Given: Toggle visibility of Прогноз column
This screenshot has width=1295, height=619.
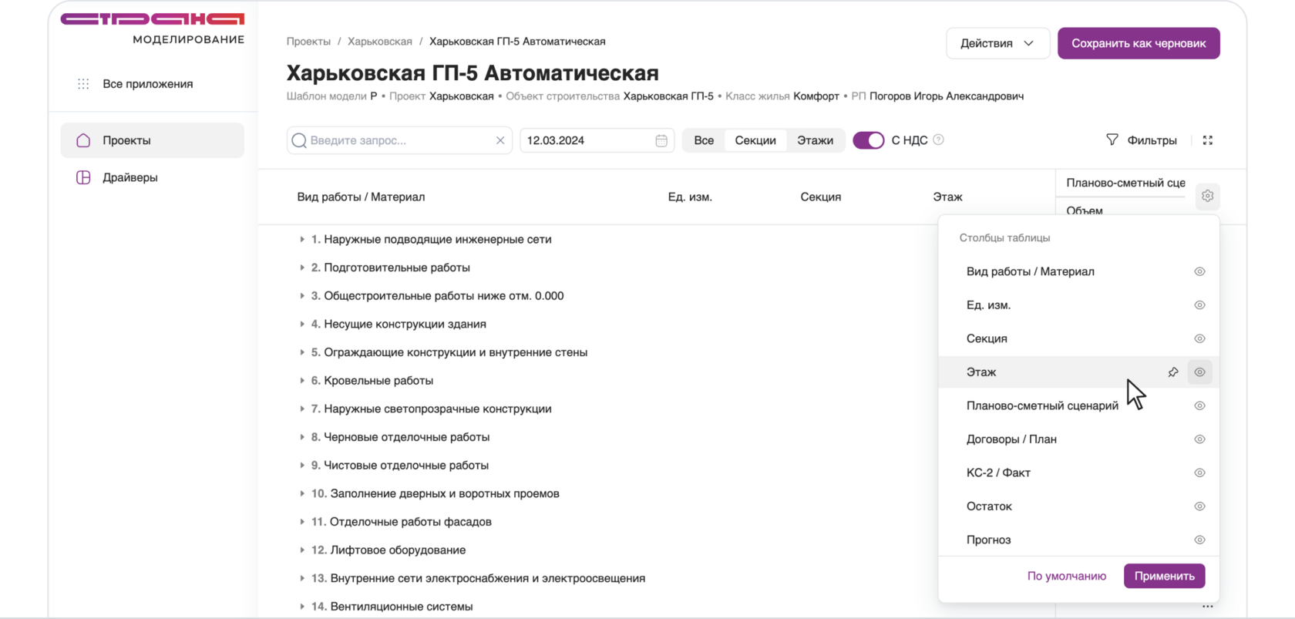Looking at the screenshot, I should [1199, 540].
